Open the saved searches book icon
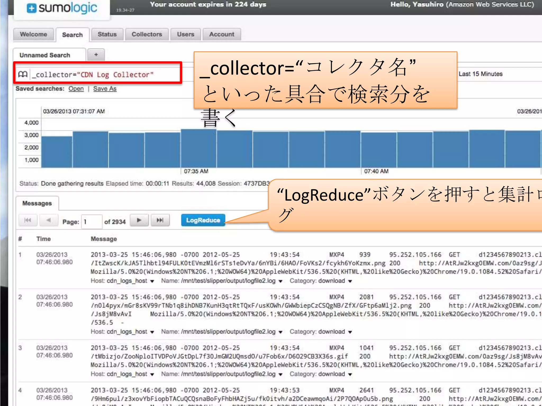Viewport: 542px width, 406px height. click(x=23, y=75)
